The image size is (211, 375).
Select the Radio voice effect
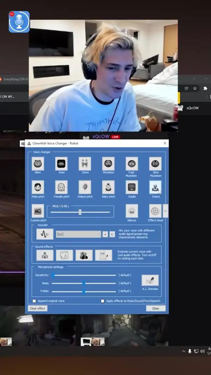tap(132, 187)
